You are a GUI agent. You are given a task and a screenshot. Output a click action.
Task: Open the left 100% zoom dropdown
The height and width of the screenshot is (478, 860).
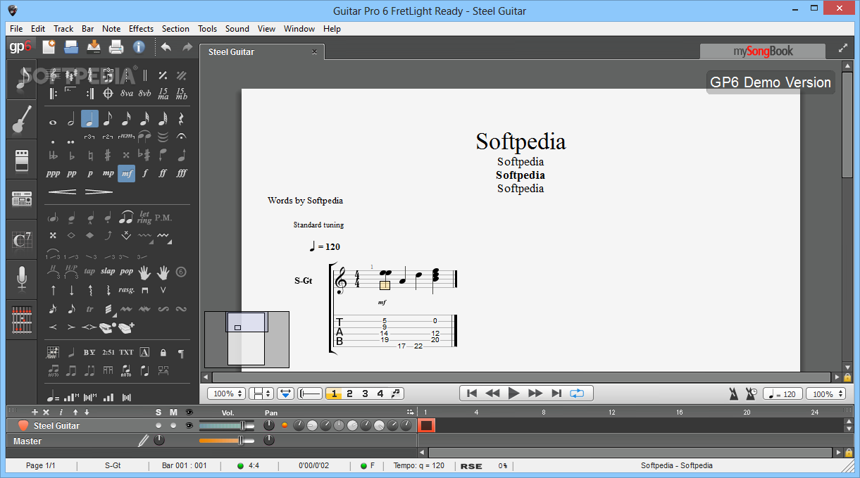click(227, 394)
